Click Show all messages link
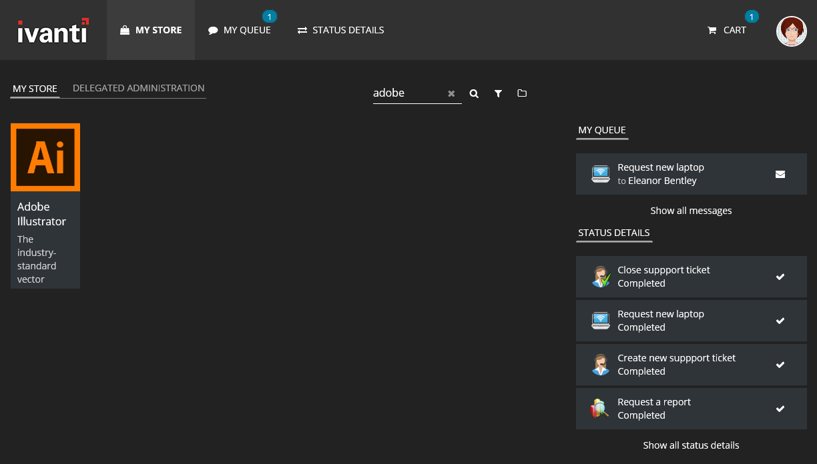The image size is (817, 464). click(692, 211)
